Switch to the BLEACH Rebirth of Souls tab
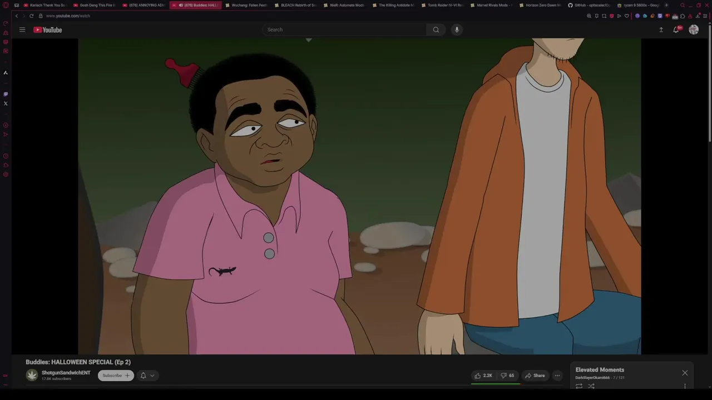Viewport: 712px width, 400px height. tap(295, 5)
